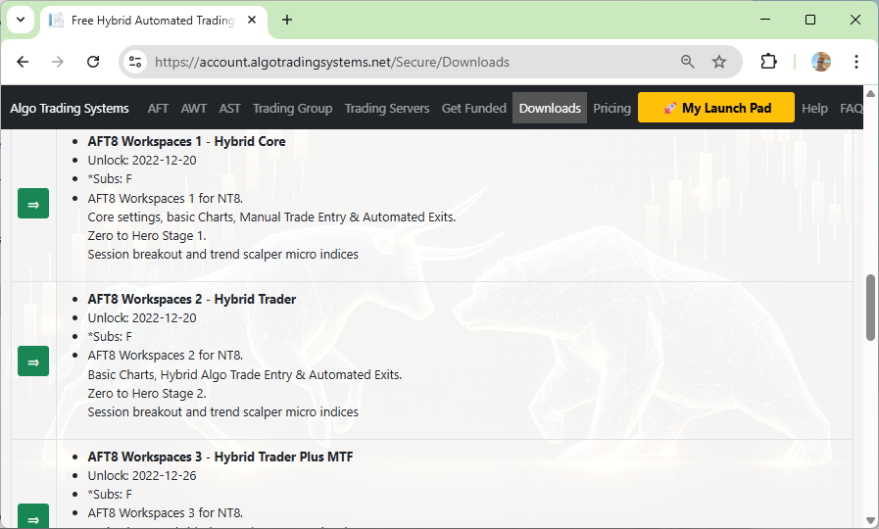879x529 pixels.
Task: Click the text AFT8 Workspaces 2 for NT8.
Action: (x=166, y=356)
